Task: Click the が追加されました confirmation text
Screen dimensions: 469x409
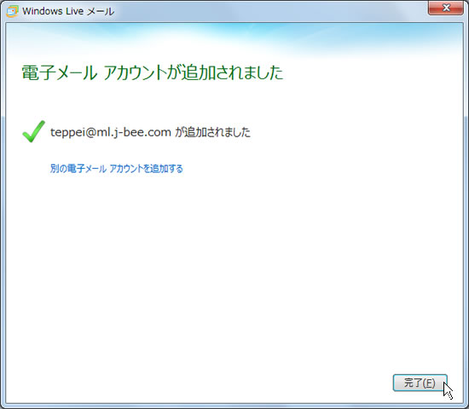Action: (212, 132)
